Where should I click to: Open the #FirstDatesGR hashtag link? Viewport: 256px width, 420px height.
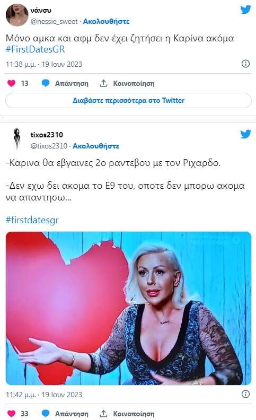click(35, 49)
